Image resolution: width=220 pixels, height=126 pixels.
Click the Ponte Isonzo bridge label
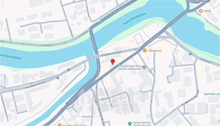coord(94,43)
